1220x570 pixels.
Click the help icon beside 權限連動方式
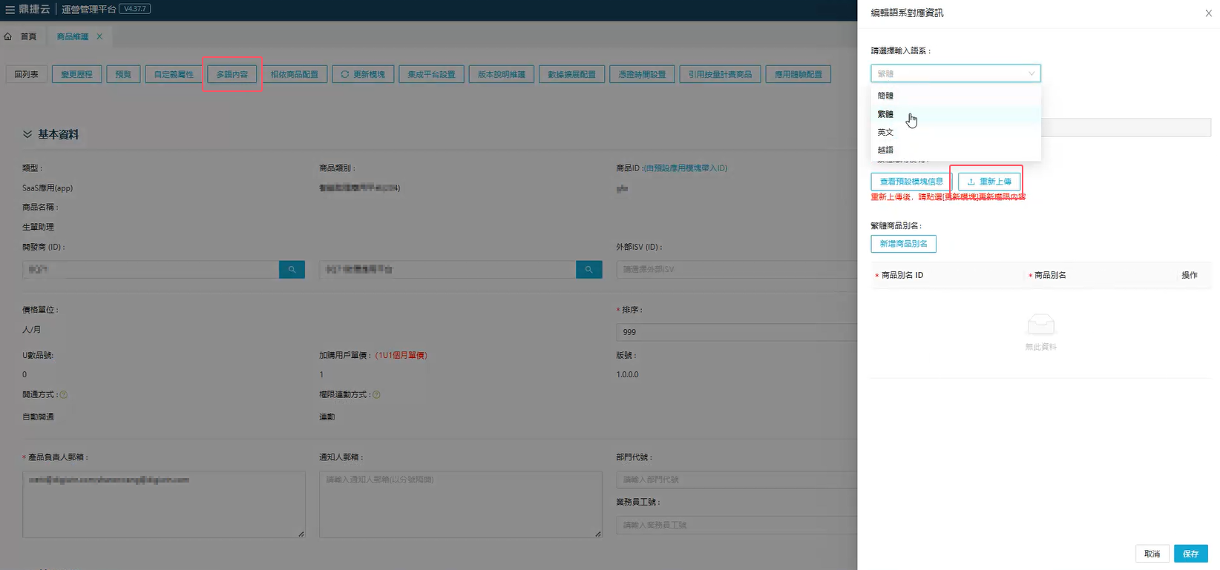pyautogui.click(x=377, y=395)
